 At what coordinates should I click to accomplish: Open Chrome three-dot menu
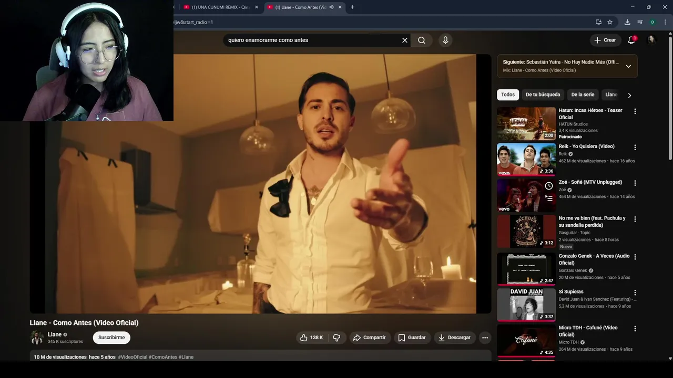665,22
